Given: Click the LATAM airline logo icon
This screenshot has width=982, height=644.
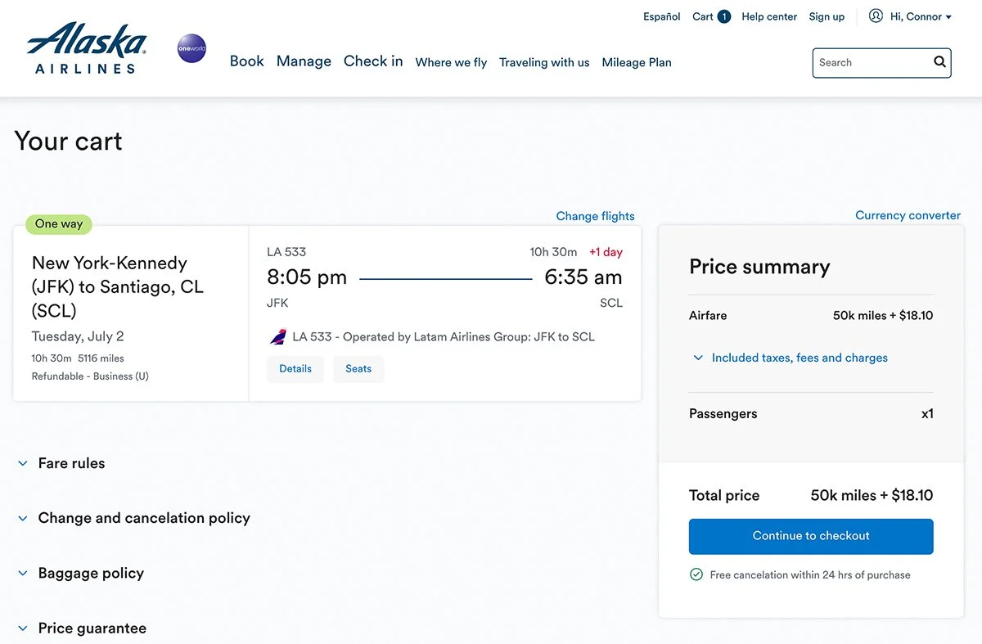Looking at the screenshot, I should 278,337.
